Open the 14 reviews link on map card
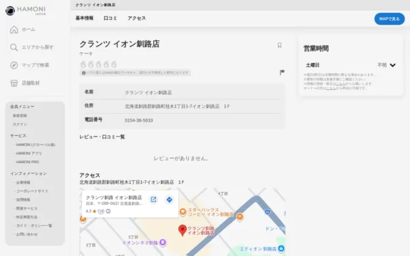 101,211
